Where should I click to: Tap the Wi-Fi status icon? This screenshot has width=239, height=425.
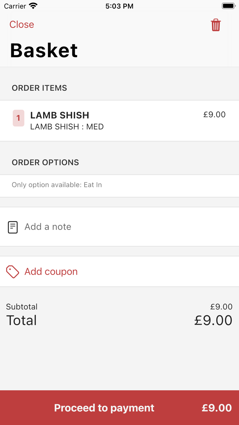[x=33, y=6]
